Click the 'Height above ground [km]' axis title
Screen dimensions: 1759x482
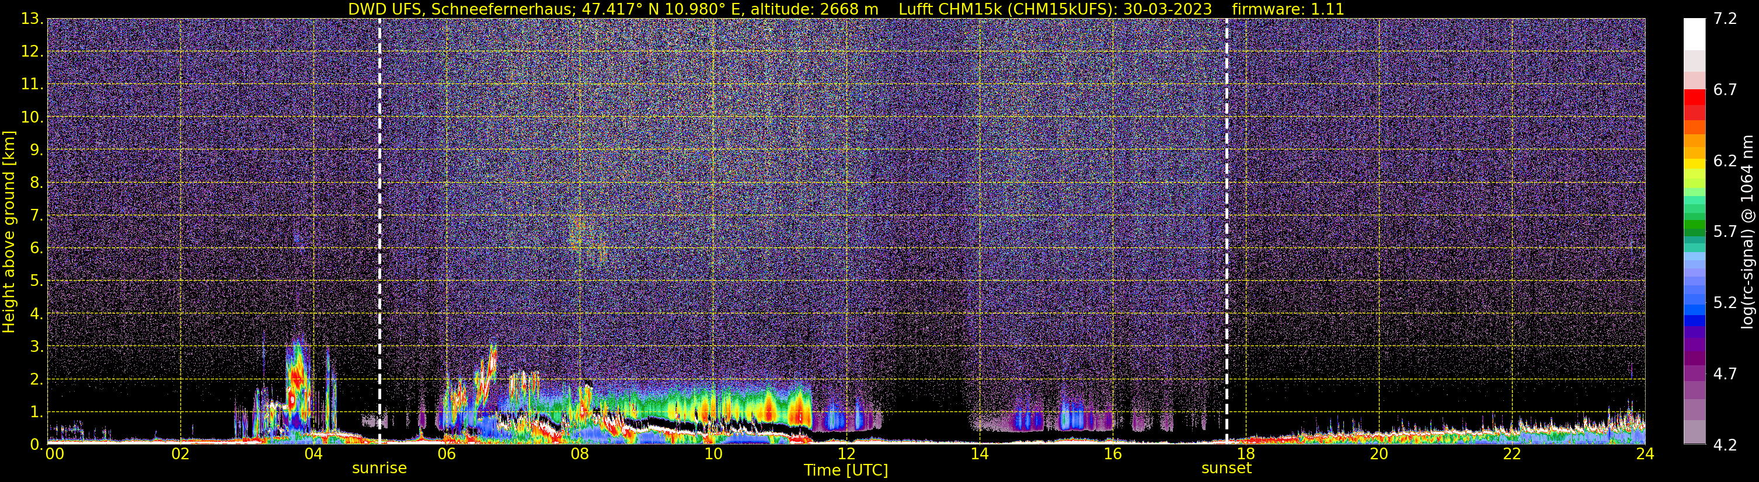9,232
